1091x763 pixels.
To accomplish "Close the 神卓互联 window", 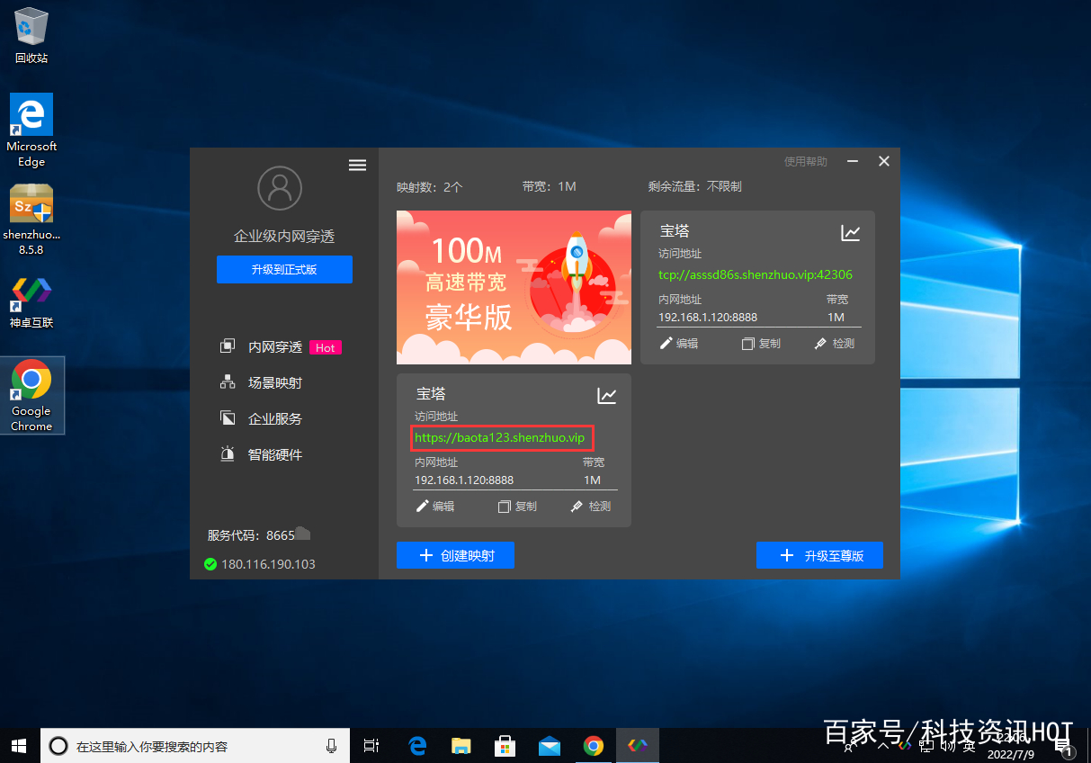I will click(884, 161).
